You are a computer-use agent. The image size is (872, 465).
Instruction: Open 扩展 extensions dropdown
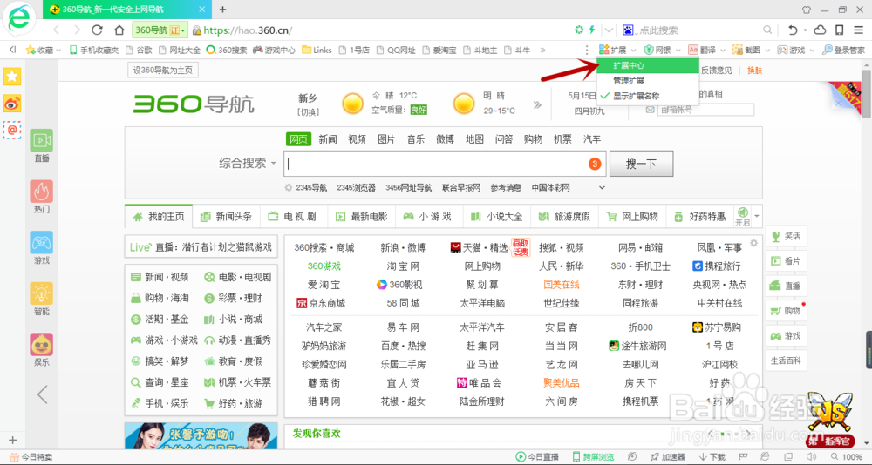pyautogui.click(x=618, y=50)
